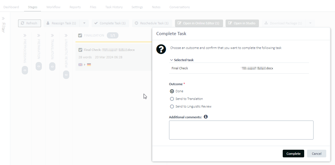Collapse the Selected task section
The height and width of the screenshot is (165, 335).
(x=172, y=60)
